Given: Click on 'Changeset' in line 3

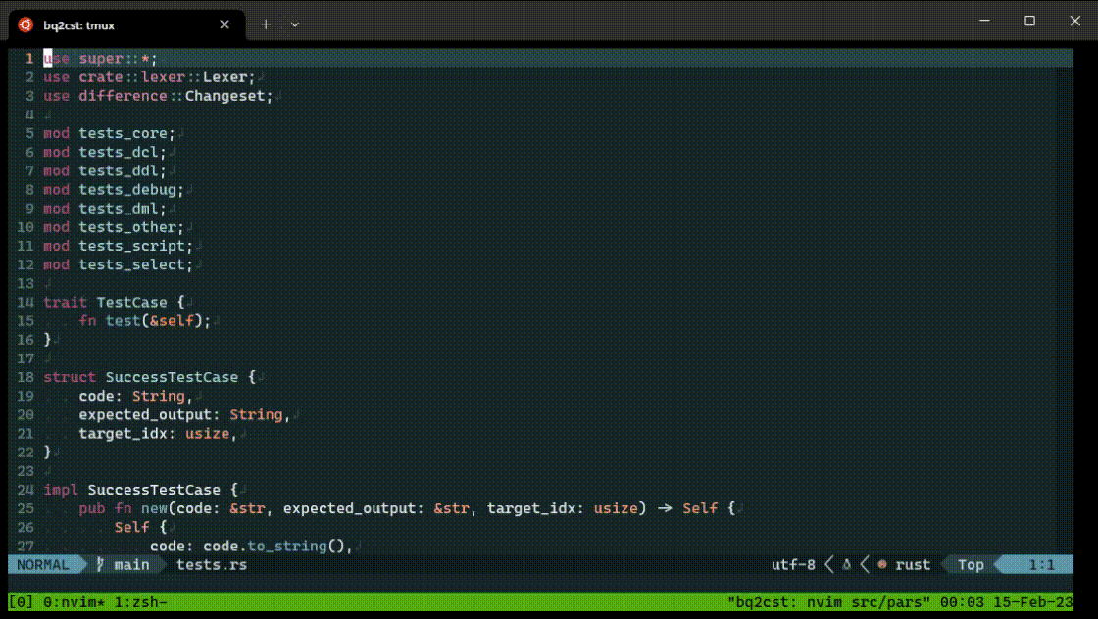Looking at the screenshot, I should [225, 96].
